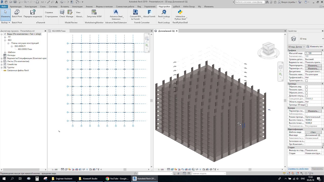Toggle Обрезать вид checkbox
Image resolution: width=324 pixels, height=182 pixels.
pos(307,87)
